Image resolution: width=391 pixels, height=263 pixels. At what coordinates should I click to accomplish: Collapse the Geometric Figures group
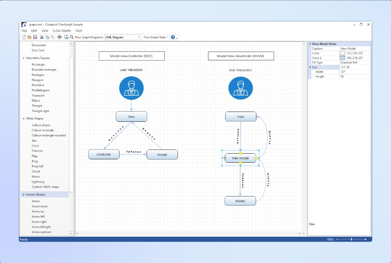click(23, 58)
